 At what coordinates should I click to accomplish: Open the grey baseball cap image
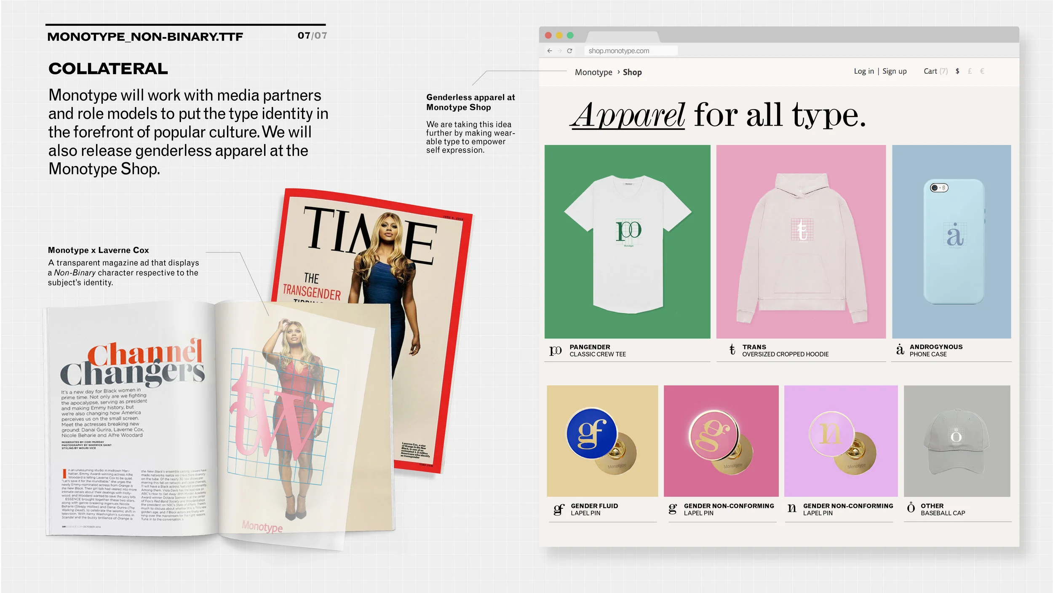point(957,441)
